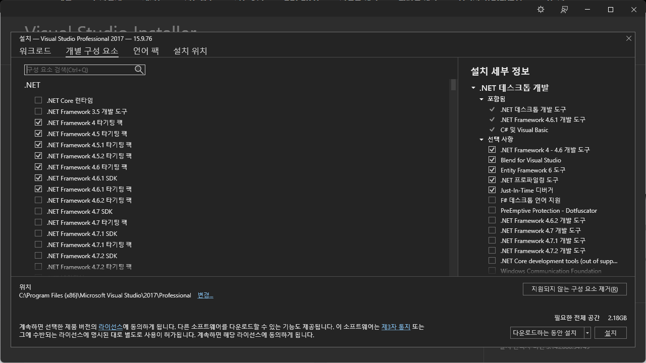The image size is (646, 363).
Task: Check .NET Framework 3.5 개발 도구
Action: point(38,111)
